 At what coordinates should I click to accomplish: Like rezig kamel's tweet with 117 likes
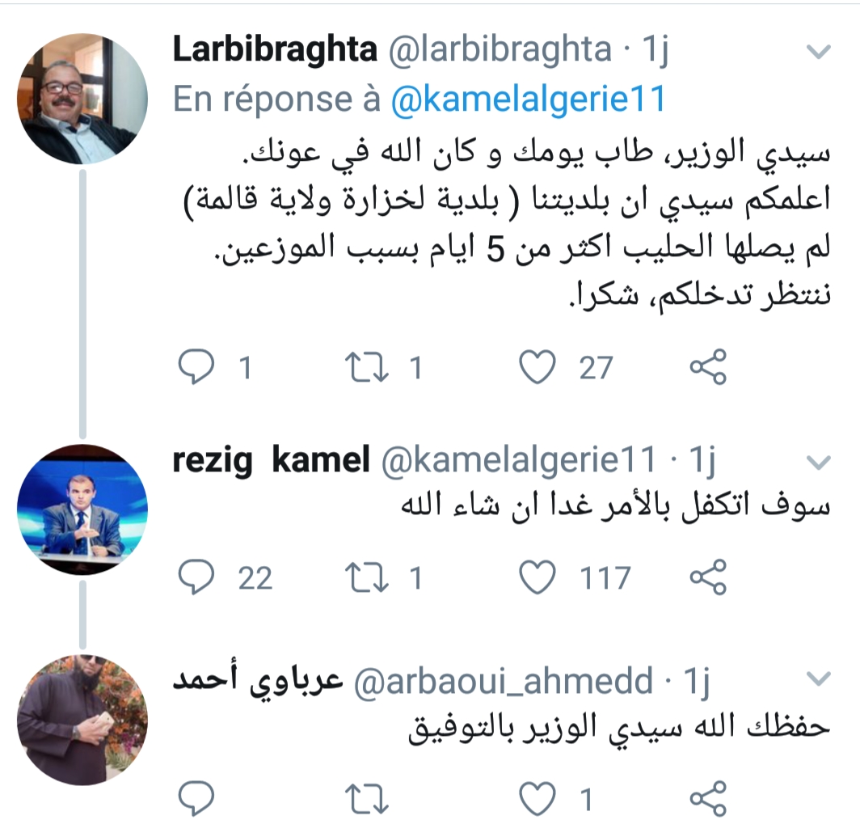coord(537,578)
